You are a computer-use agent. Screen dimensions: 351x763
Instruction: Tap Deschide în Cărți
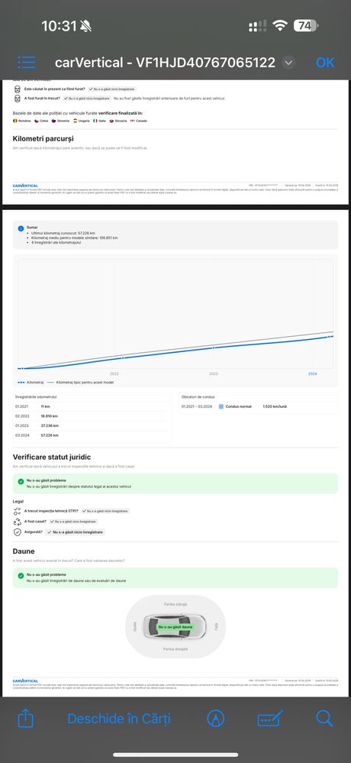[119, 718]
